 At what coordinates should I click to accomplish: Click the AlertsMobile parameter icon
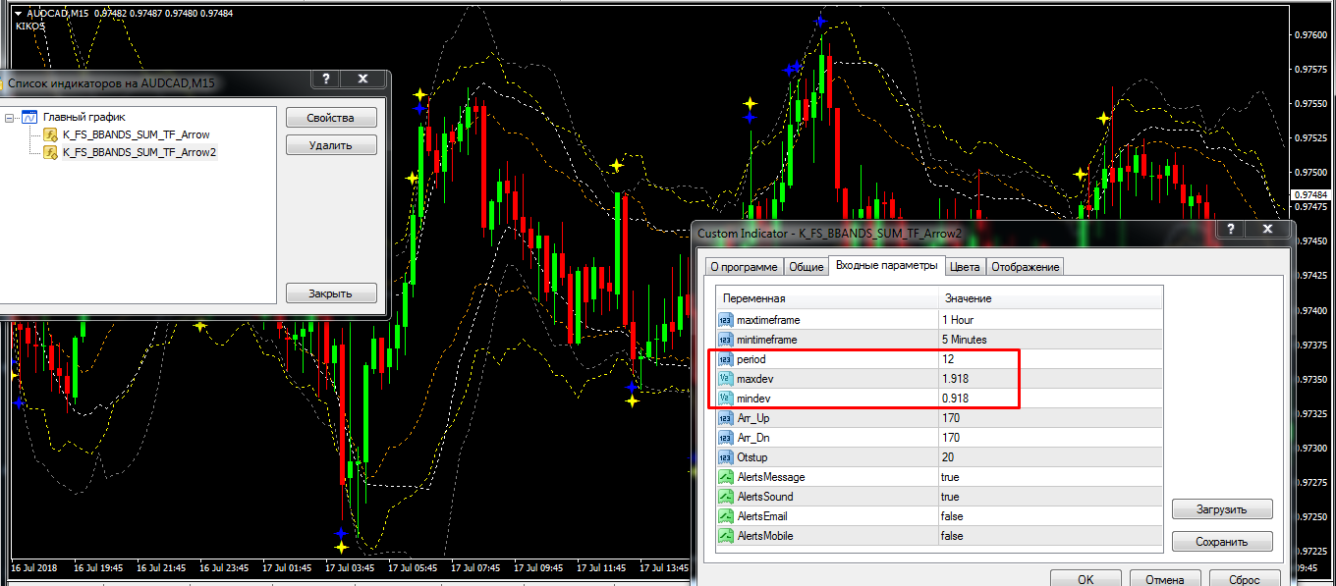coord(726,536)
